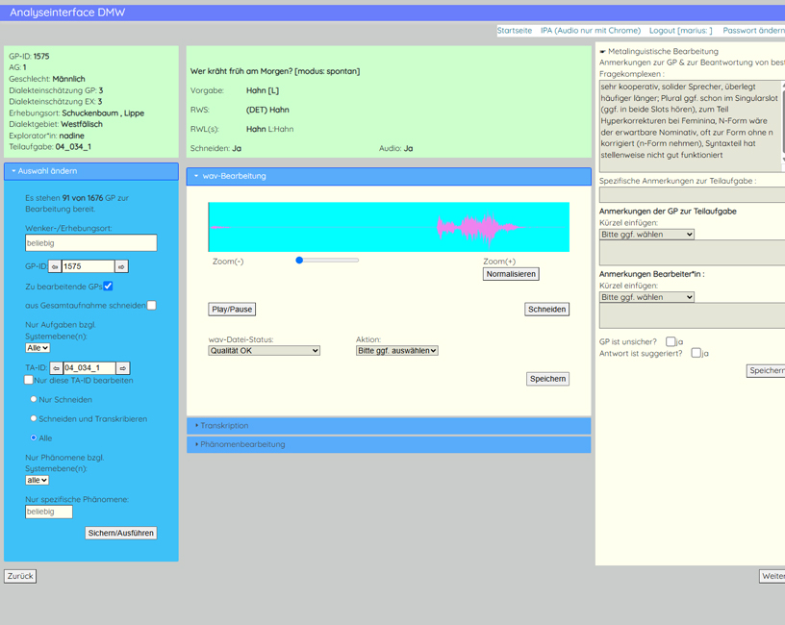The height and width of the screenshot is (625, 785).
Task: Tick the 'GP ist unsicher?' checkbox
Action: [671, 341]
